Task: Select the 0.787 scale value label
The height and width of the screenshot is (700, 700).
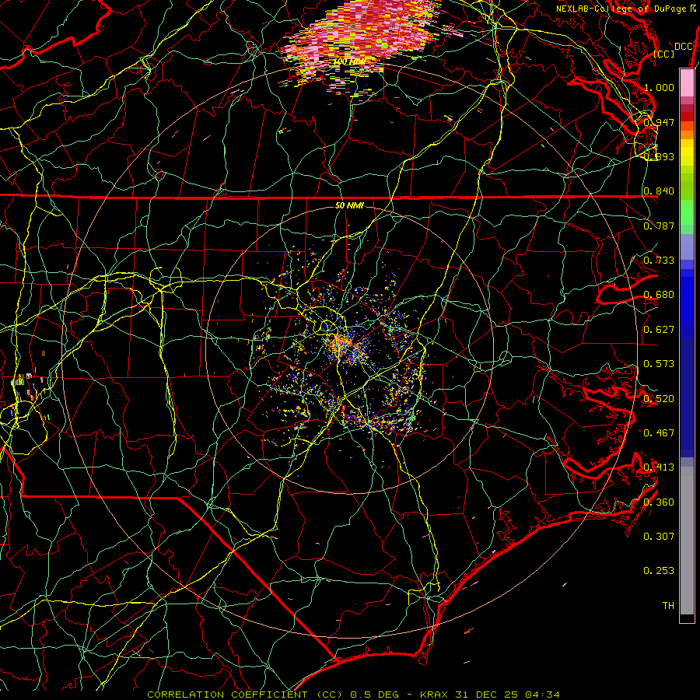Action: [x=659, y=226]
